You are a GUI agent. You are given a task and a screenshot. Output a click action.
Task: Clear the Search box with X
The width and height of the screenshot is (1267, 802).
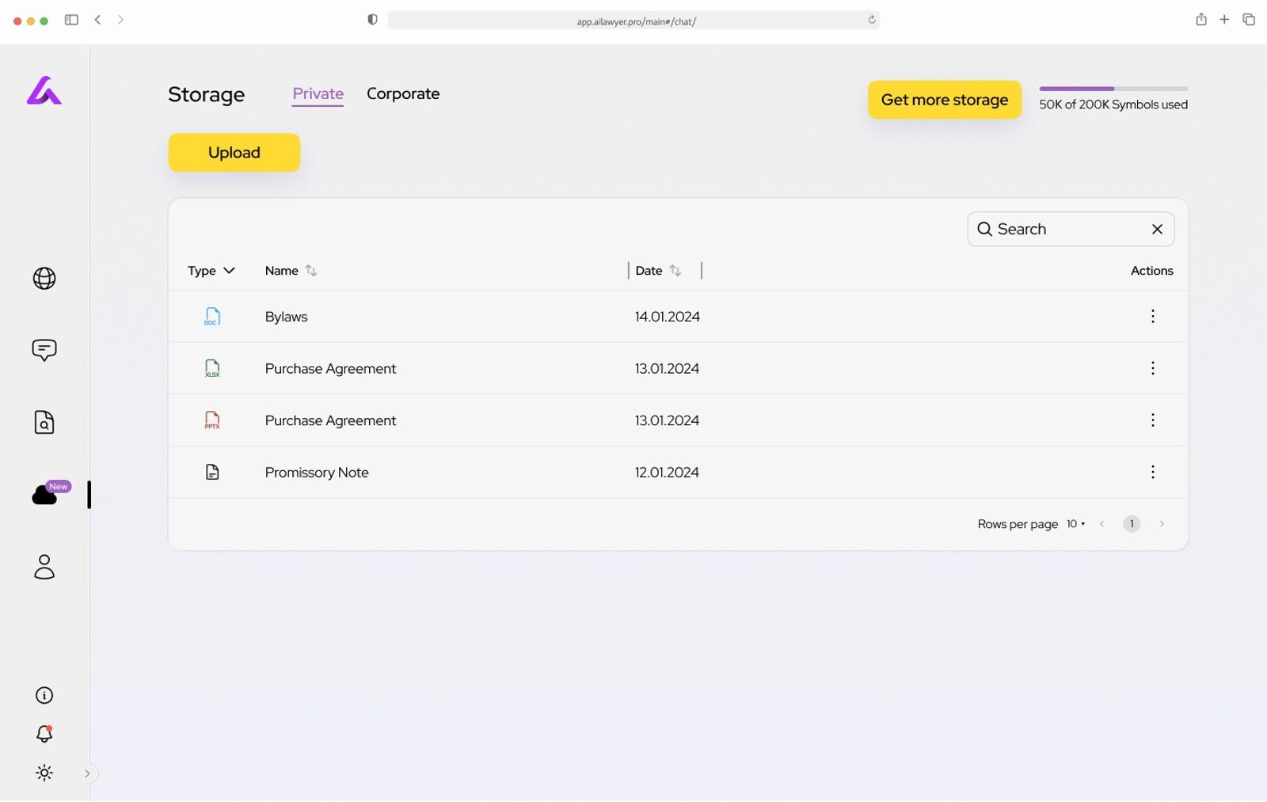tap(1157, 229)
